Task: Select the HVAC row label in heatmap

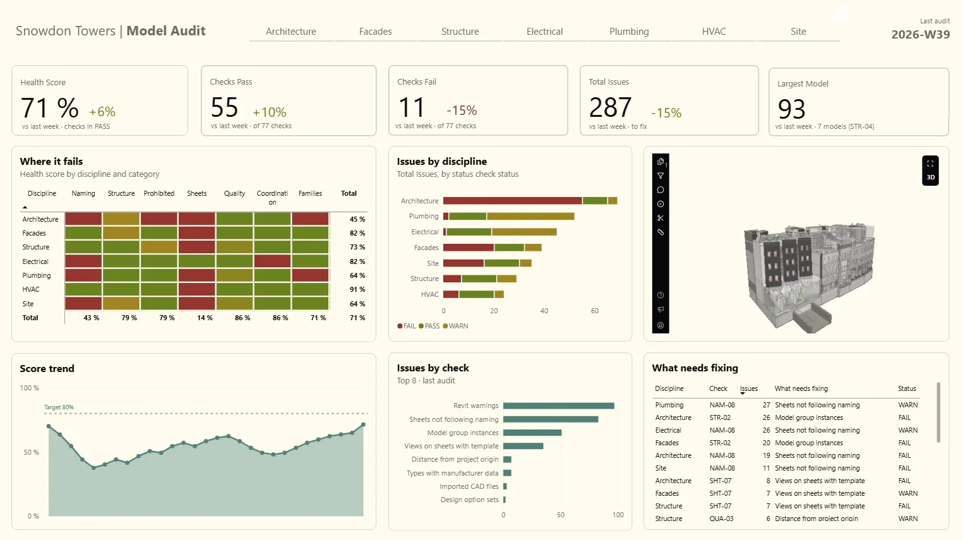Action: click(31, 289)
